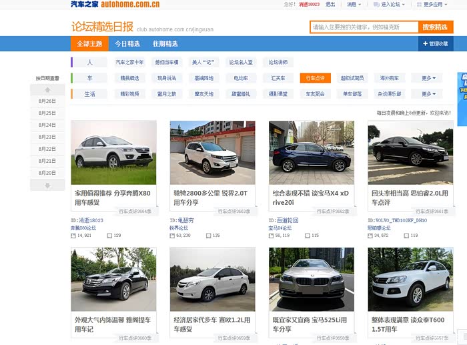Open the 更多应用 dropdown in top bar
467x345 pixels.
tap(437, 5)
